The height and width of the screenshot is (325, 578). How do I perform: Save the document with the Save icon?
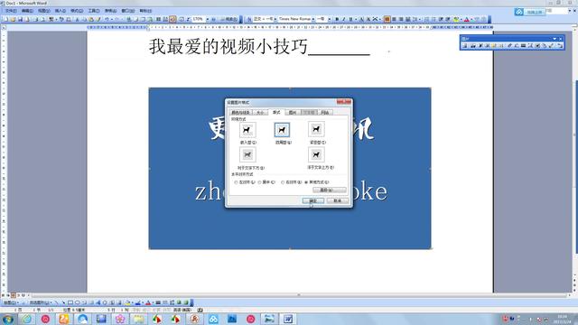20,19
